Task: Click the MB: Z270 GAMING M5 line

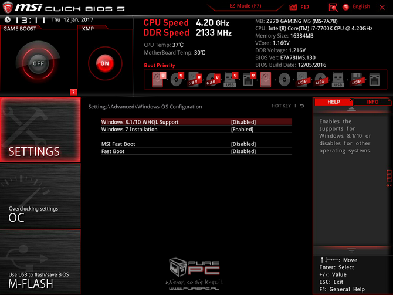Action: (296, 21)
